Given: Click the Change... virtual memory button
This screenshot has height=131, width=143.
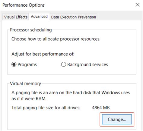Looking at the screenshot, I should click(x=117, y=119).
